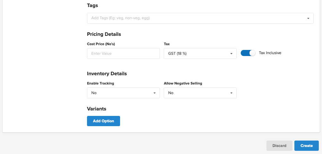The image size is (322, 154).
Task: Click the Allow Negative Selling caret arrow
Action: pos(231,93)
